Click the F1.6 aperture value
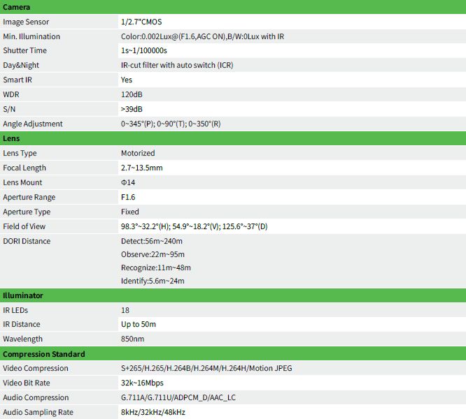 coord(128,197)
